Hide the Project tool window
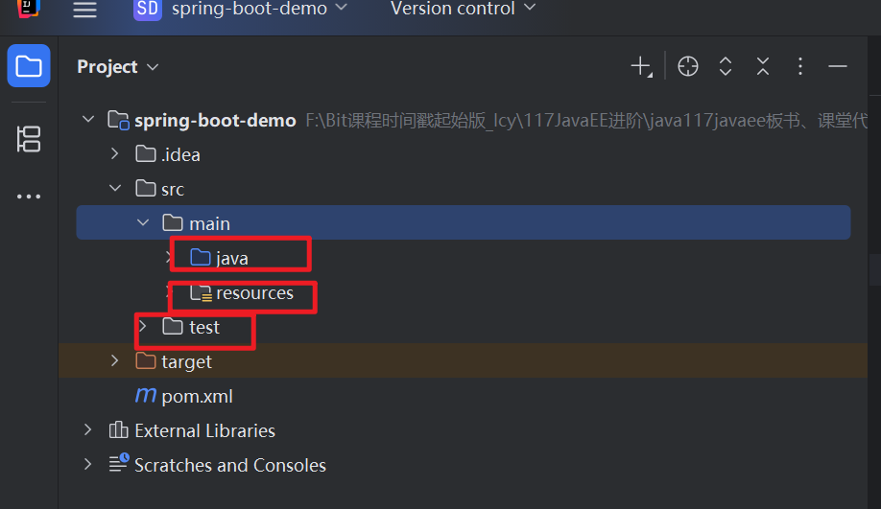This screenshot has height=509, width=881. point(837,66)
